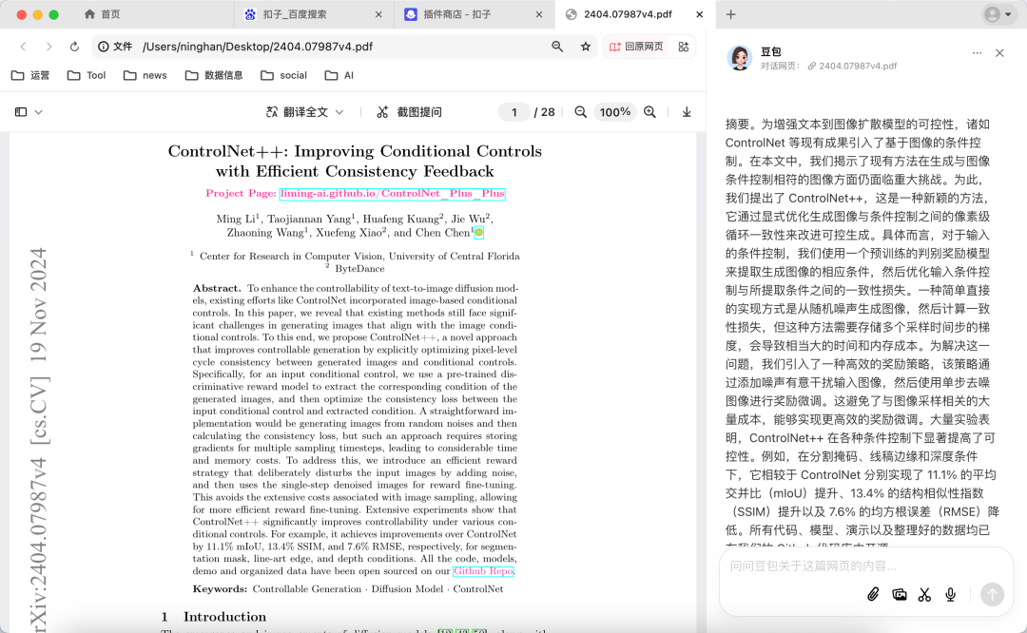
Task: Click the 100% zoom level control
Action: [614, 111]
